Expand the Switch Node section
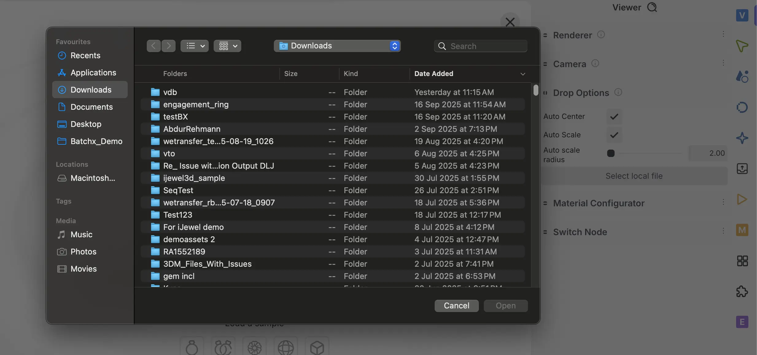Image resolution: width=757 pixels, height=355 pixels. click(x=580, y=232)
